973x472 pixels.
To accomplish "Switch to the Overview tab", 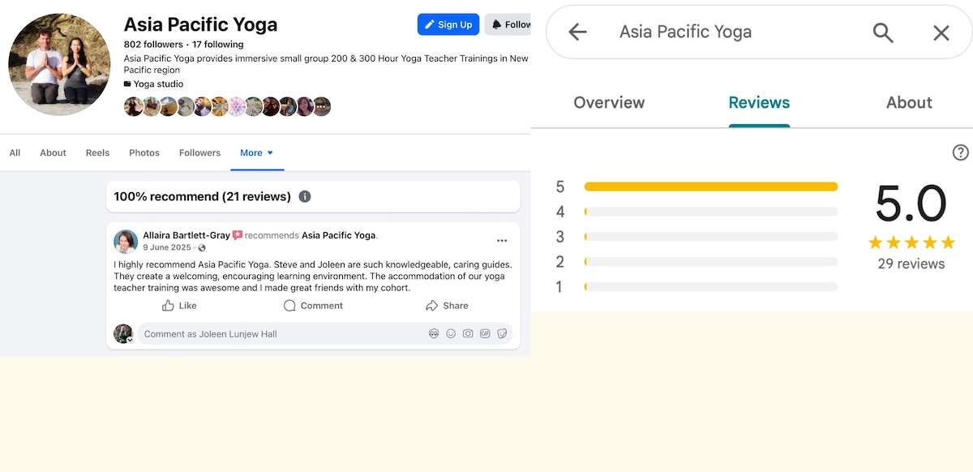I will pyautogui.click(x=609, y=103).
